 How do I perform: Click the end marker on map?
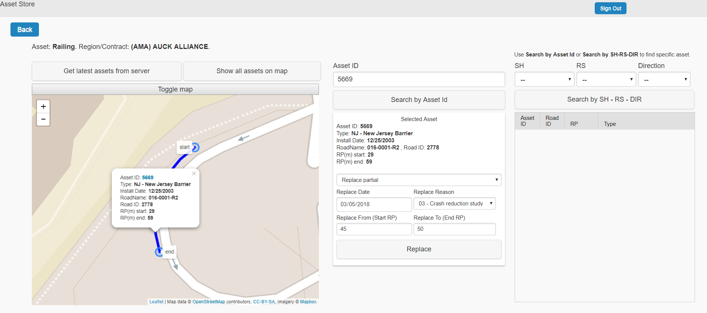(x=159, y=252)
